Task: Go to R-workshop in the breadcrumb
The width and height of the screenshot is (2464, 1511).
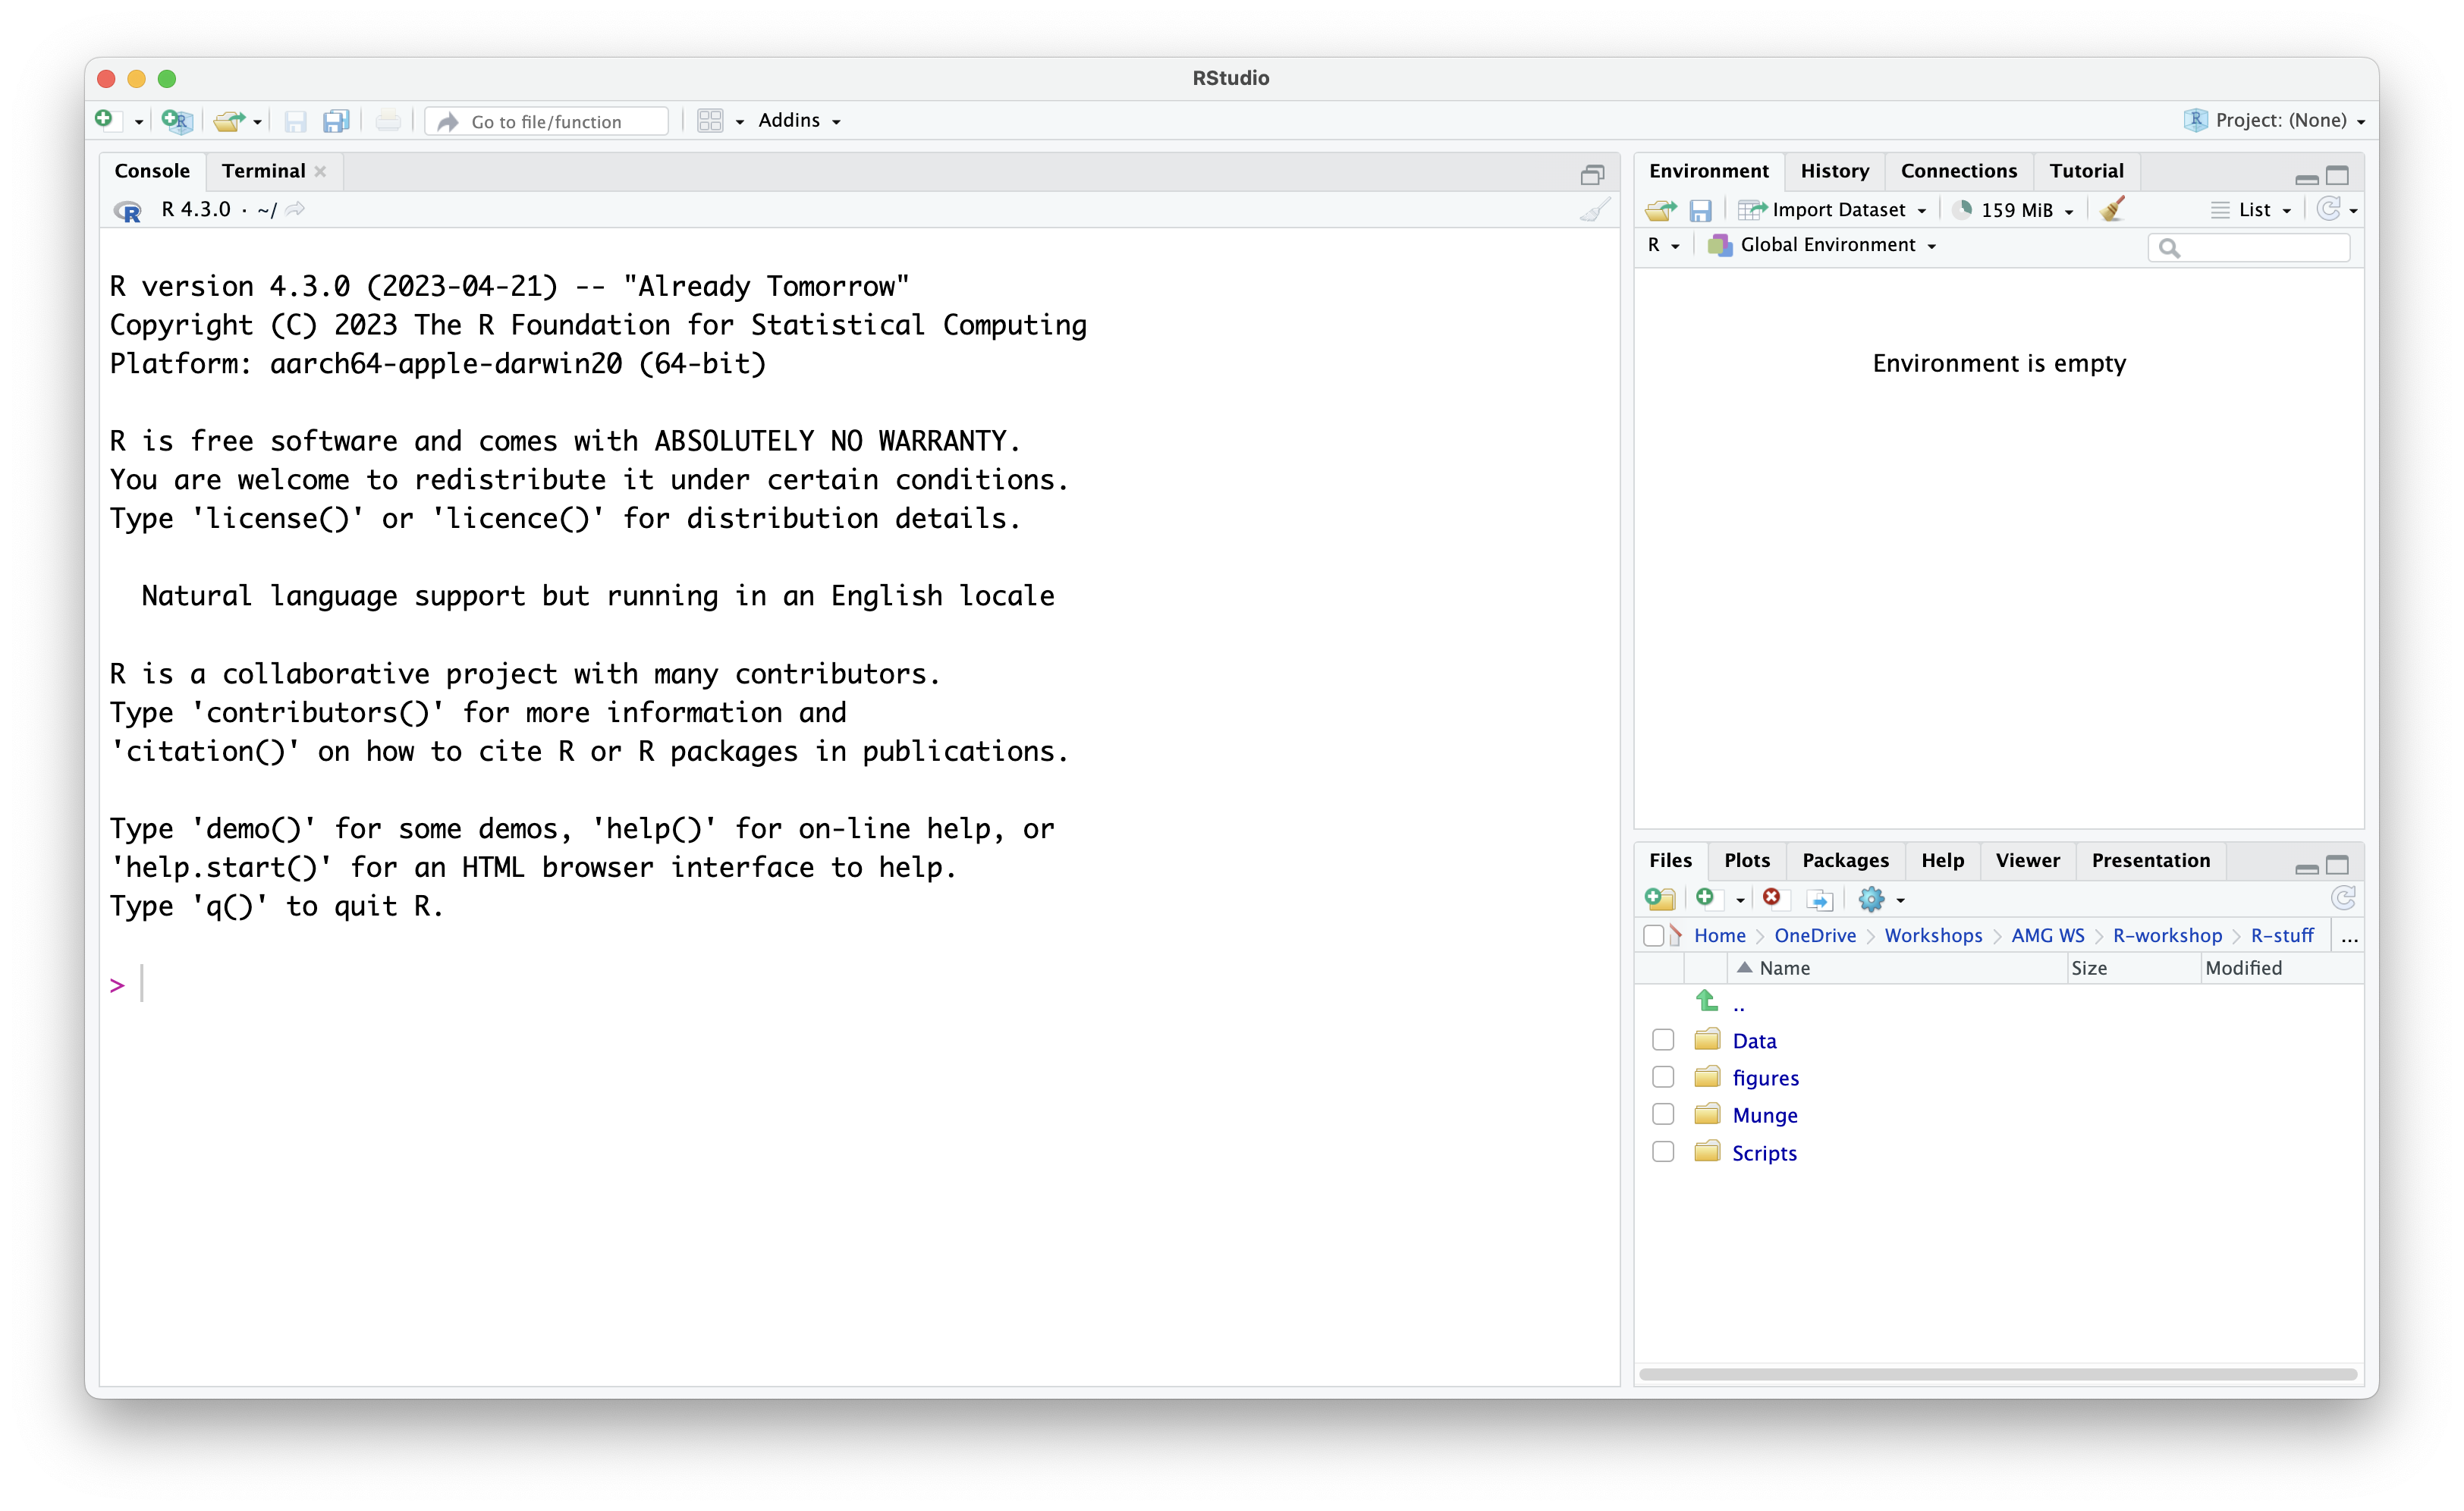Action: (x=2167, y=936)
